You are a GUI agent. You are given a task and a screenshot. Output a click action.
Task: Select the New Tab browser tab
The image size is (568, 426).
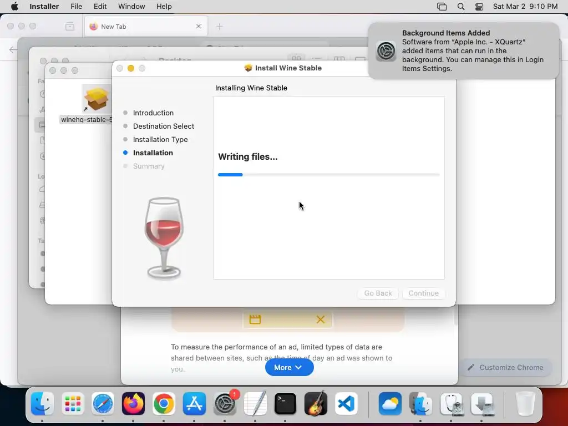[x=146, y=27]
